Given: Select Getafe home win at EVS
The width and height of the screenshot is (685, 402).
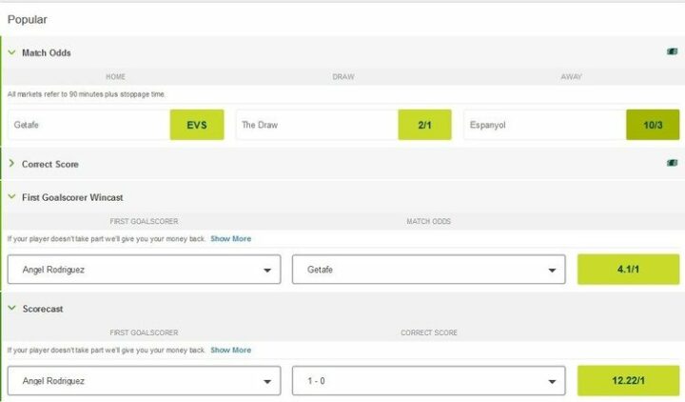Looking at the screenshot, I should point(197,125).
